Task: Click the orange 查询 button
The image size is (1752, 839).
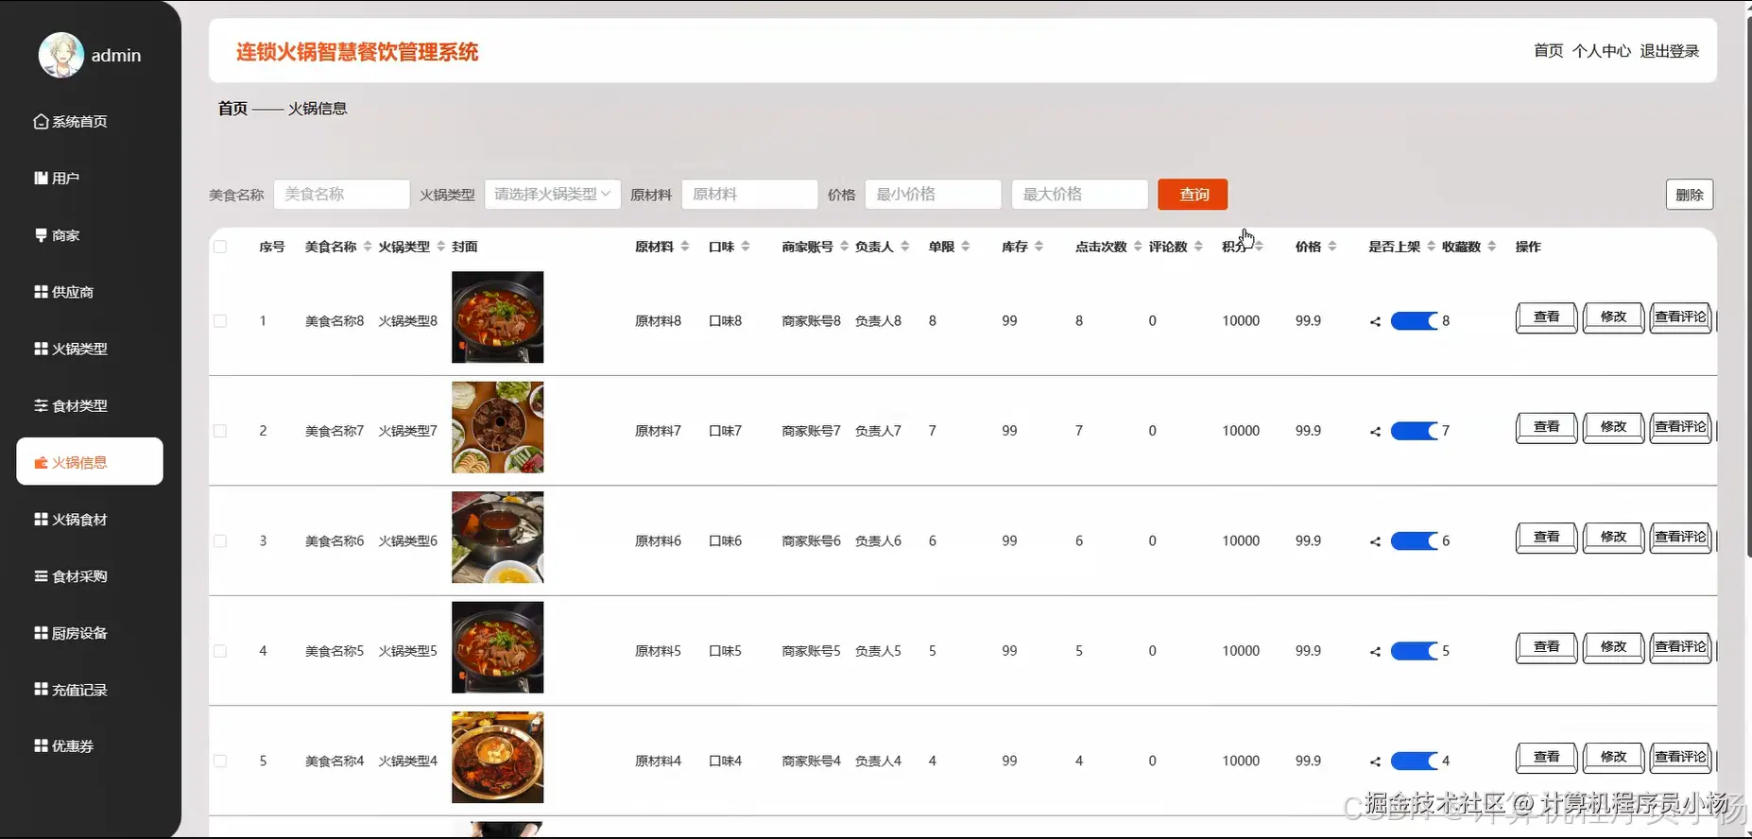Action: 1193,195
